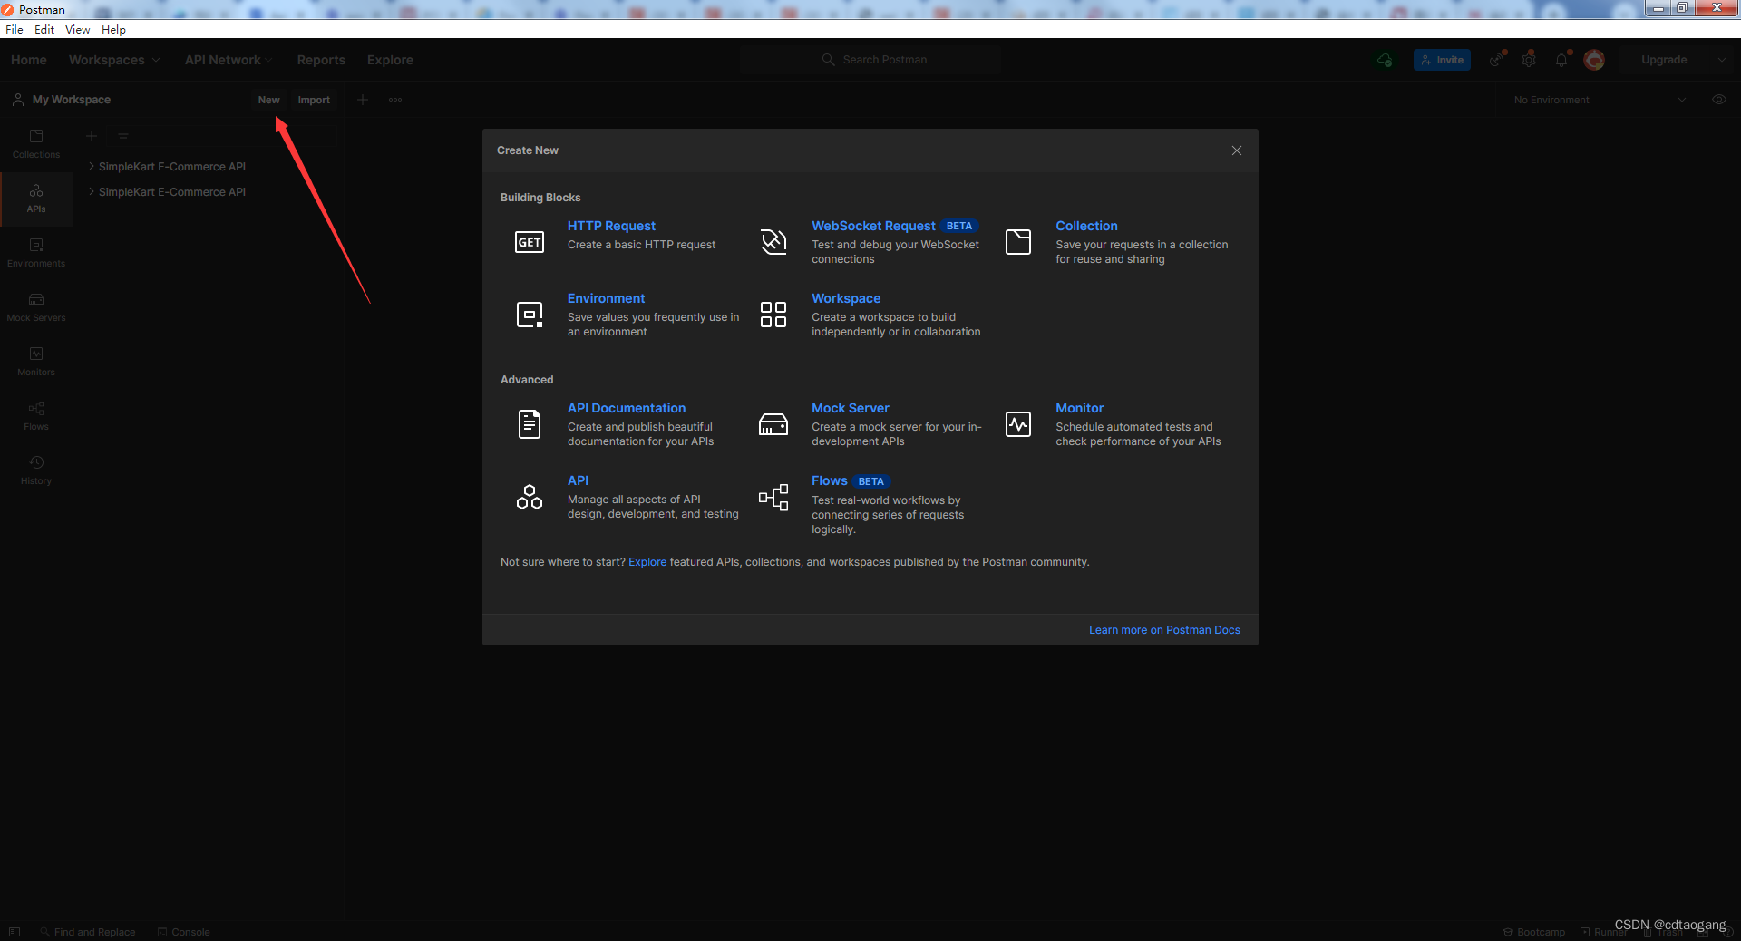Click the API hexagons icon in dialog
The image size is (1741, 941).
point(530,497)
